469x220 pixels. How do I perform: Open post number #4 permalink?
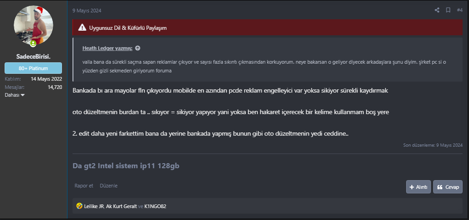click(459, 10)
